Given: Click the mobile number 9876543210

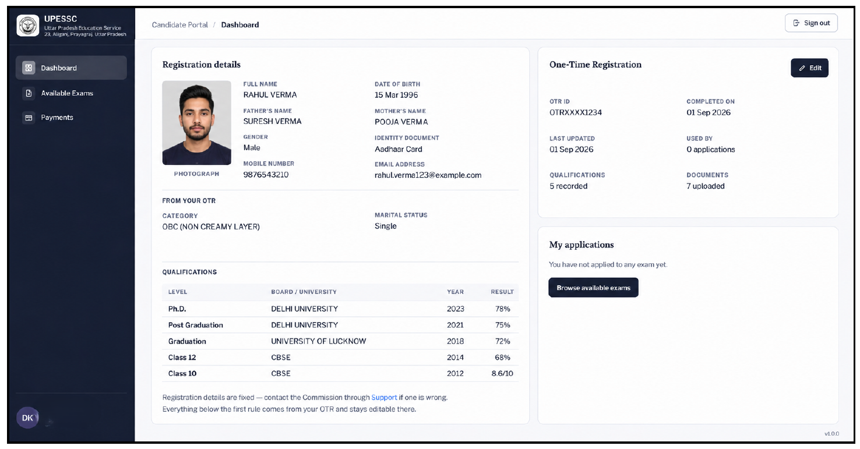Looking at the screenshot, I should click(266, 175).
